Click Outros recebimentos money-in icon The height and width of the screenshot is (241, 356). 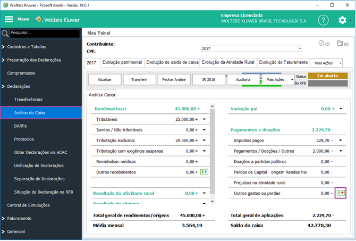[x=204, y=172]
